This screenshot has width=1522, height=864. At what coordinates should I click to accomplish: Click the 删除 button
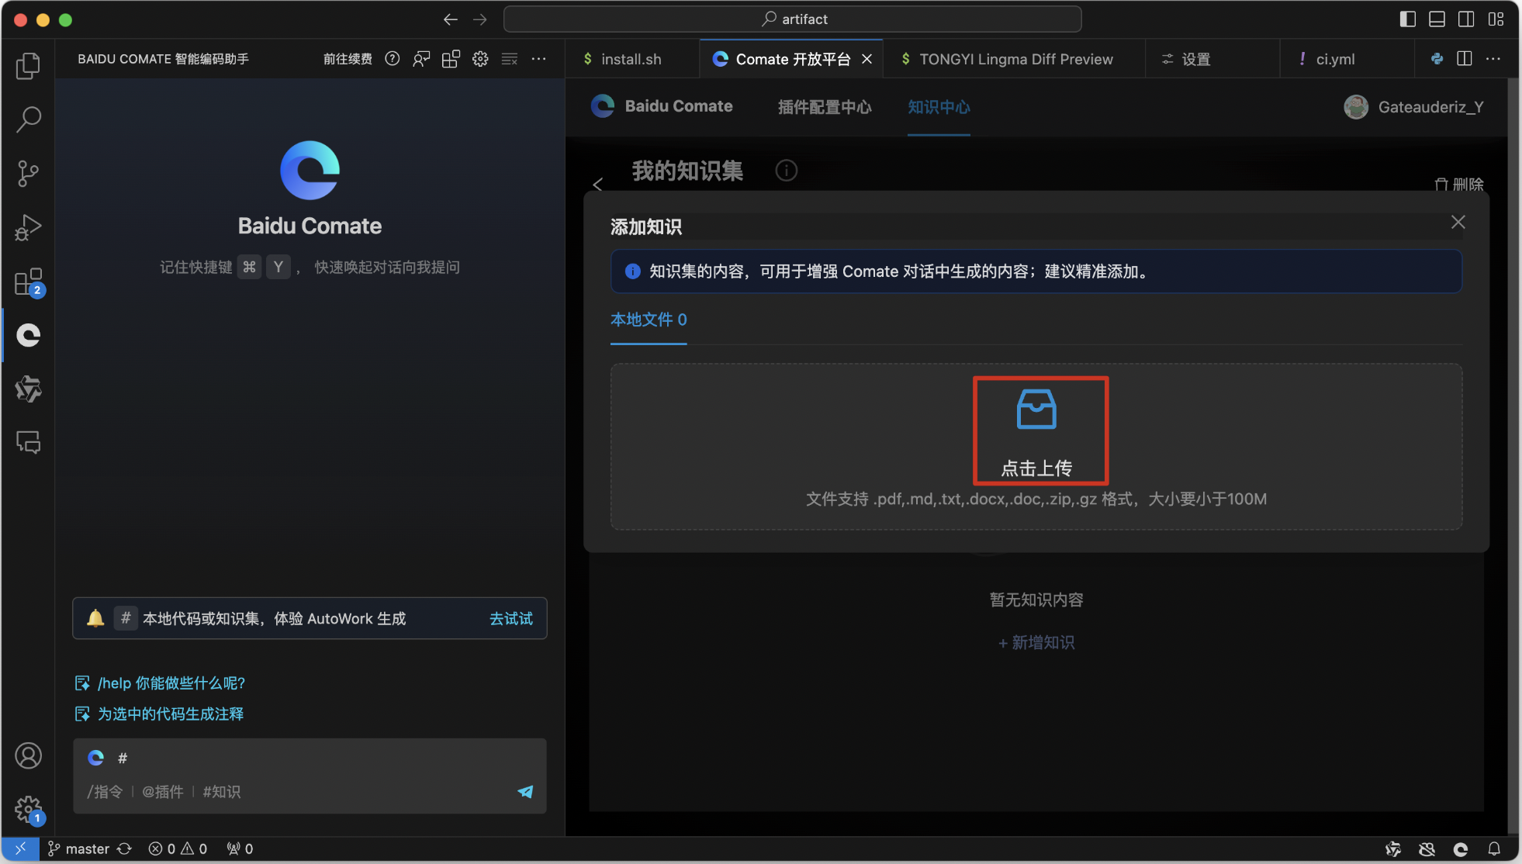coord(1459,184)
